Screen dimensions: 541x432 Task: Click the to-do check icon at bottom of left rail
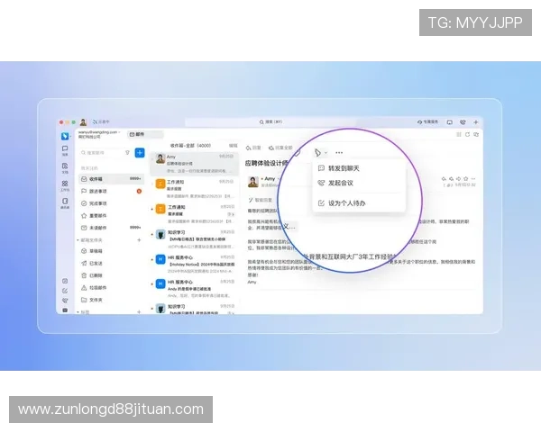coord(65,291)
